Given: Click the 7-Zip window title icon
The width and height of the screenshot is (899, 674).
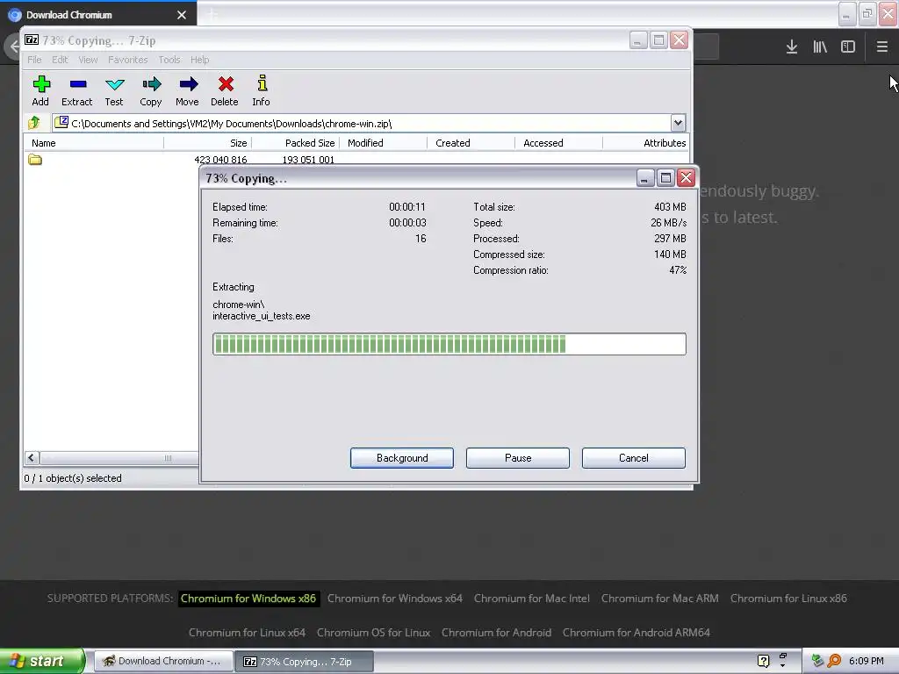Looking at the screenshot, I should [32, 40].
